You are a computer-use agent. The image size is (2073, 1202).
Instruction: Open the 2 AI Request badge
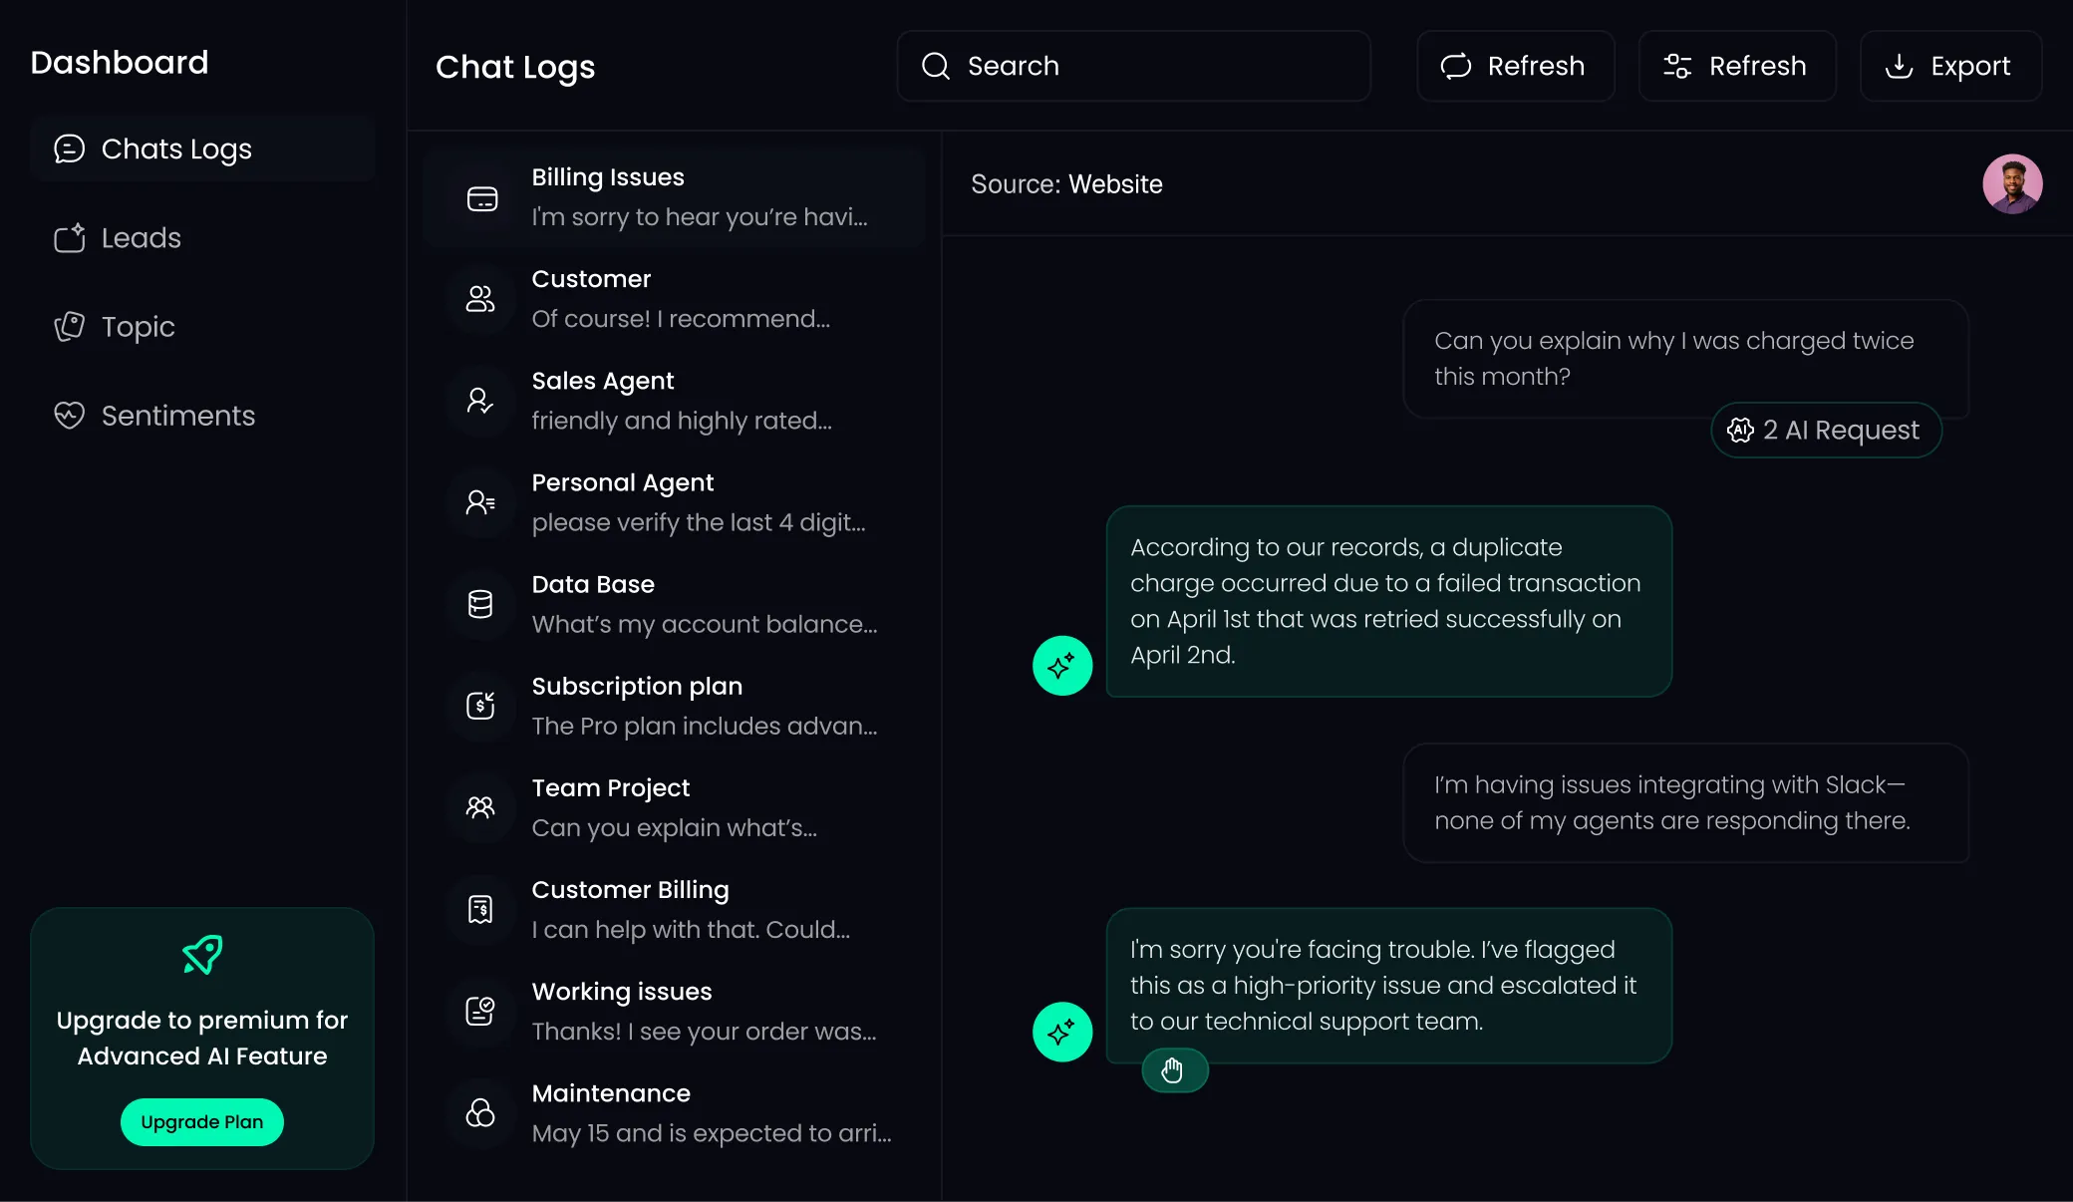click(1826, 431)
